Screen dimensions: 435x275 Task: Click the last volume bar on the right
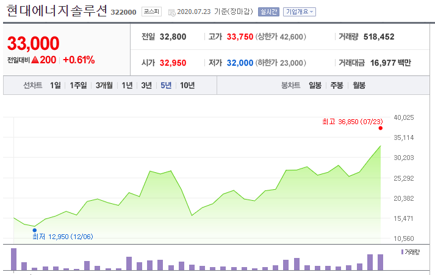(x=380, y=262)
